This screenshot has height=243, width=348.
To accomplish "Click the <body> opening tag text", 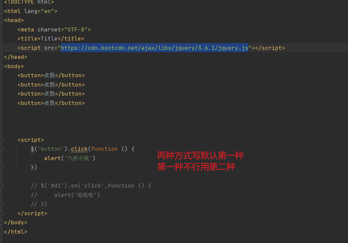I will point(14,67).
